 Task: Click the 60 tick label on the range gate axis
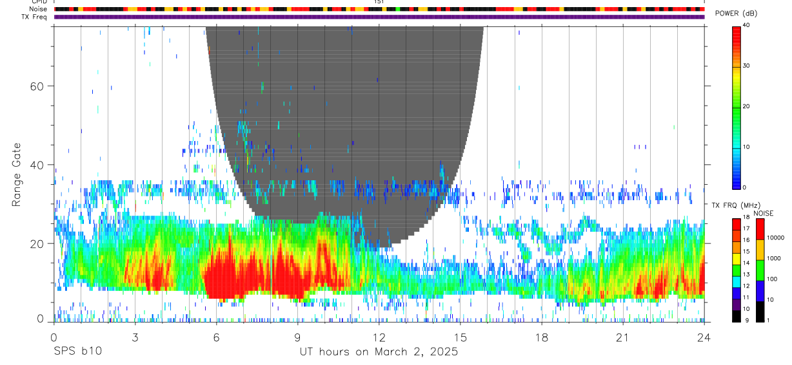[x=37, y=86]
